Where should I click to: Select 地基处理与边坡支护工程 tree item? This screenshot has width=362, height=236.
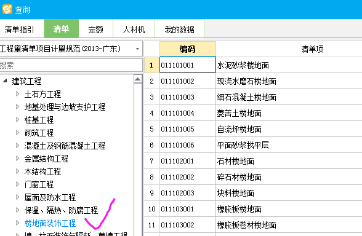tap(65, 107)
